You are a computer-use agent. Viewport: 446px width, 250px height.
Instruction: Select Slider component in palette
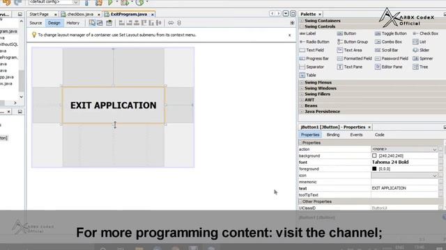[x=421, y=50]
